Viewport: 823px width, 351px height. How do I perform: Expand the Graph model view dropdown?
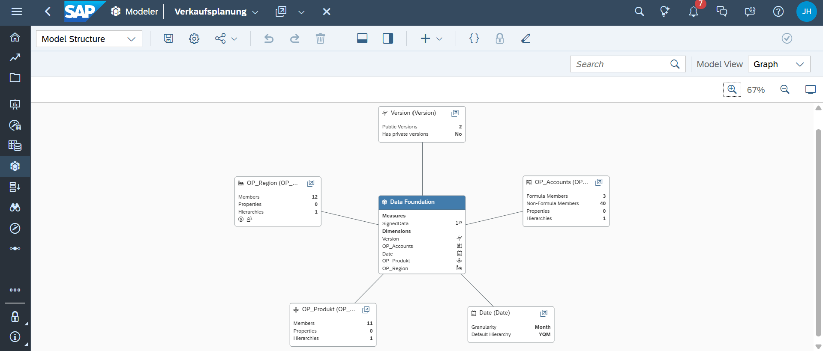point(779,64)
